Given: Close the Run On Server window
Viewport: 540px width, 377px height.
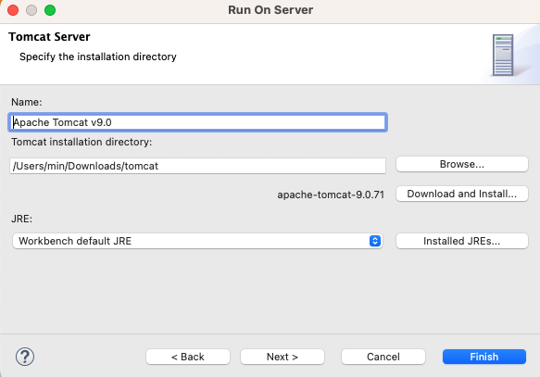Looking at the screenshot, I should coord(13,10).
